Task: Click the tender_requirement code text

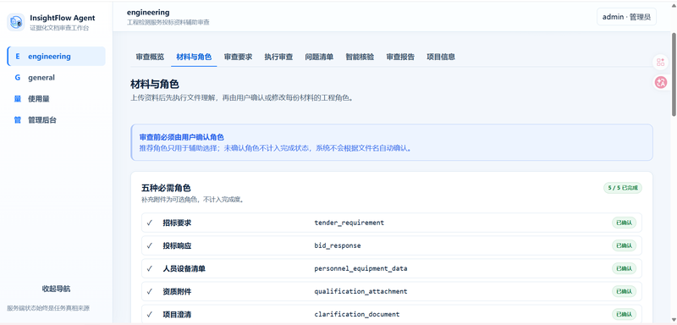Action: click(349, 223)
